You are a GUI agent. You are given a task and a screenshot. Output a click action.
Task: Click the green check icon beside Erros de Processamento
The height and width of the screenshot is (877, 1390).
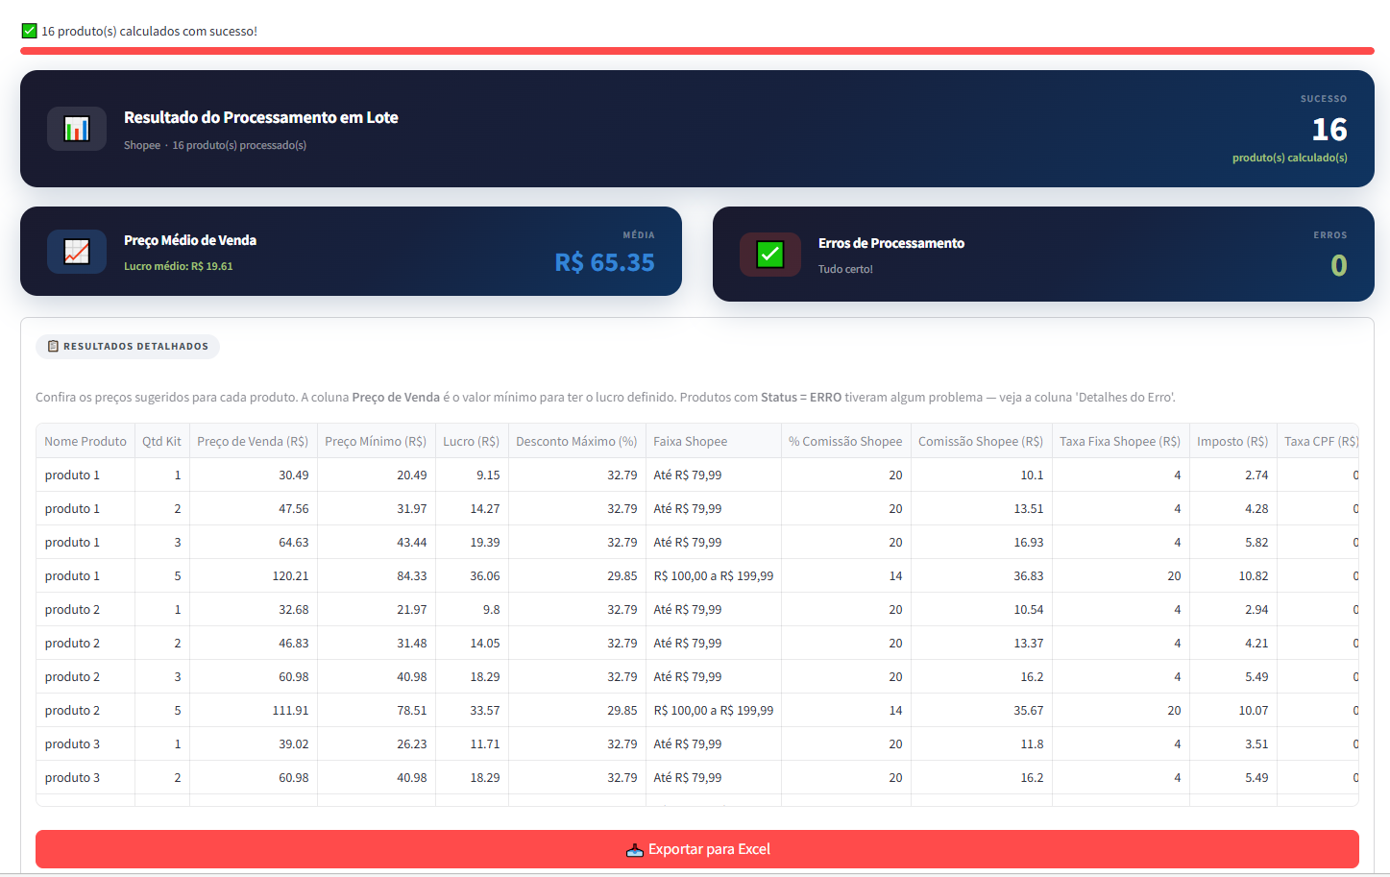[770, 255]
